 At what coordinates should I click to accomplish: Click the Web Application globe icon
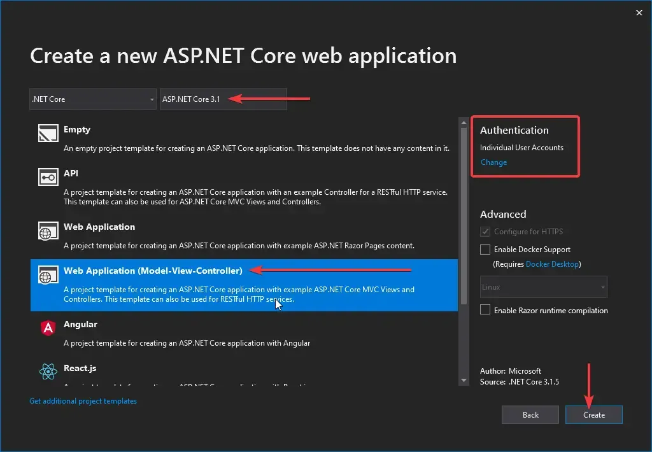(x=47, y=231)
